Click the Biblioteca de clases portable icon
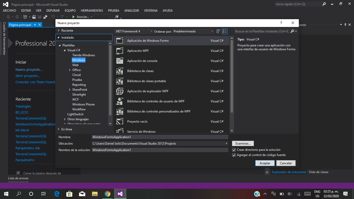354x199 pixels. click(x=120, y=81)
